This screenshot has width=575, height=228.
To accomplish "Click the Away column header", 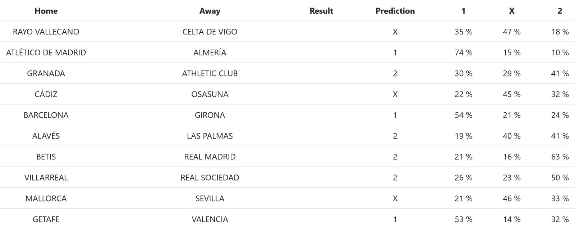I will pyautogui.click(x=210, y=11).
